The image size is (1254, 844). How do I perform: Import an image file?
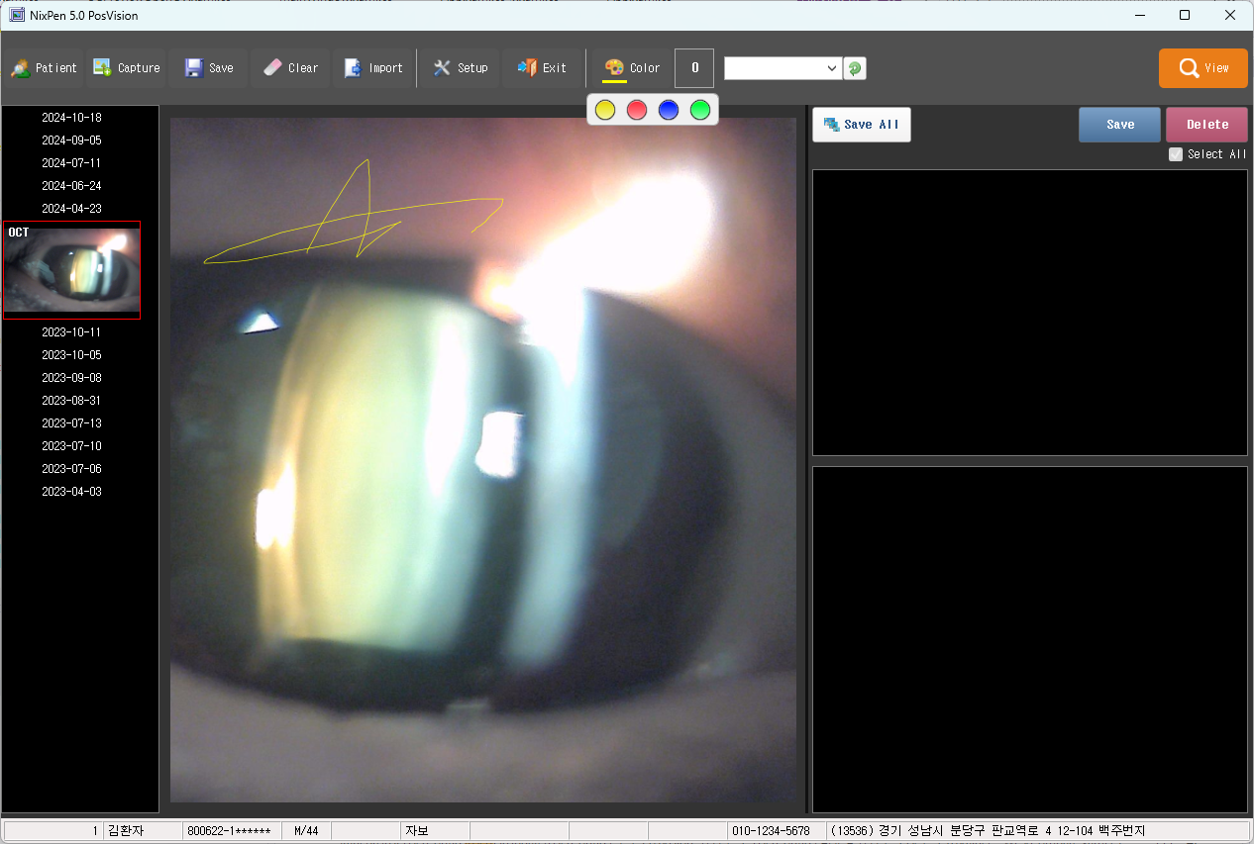(372, 68)
